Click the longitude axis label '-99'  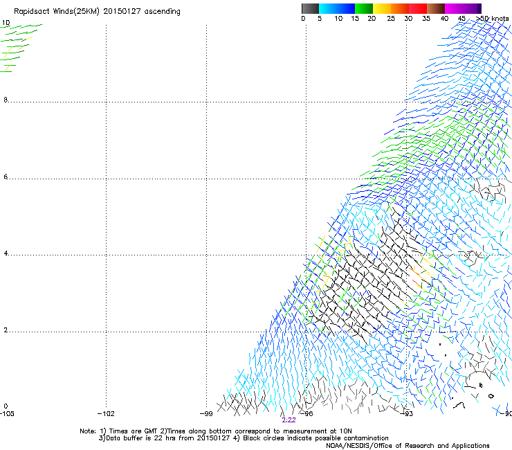(206, 414)
